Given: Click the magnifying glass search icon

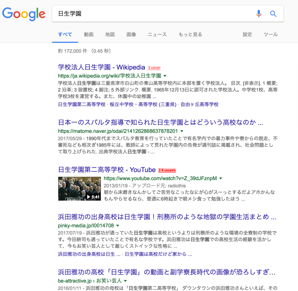Looking at the screenshot, I should click(x=273, y=13).
